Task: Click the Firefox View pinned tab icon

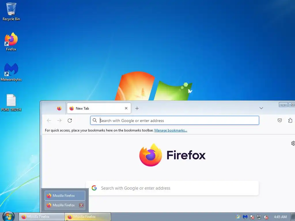Action: point(59,108)
